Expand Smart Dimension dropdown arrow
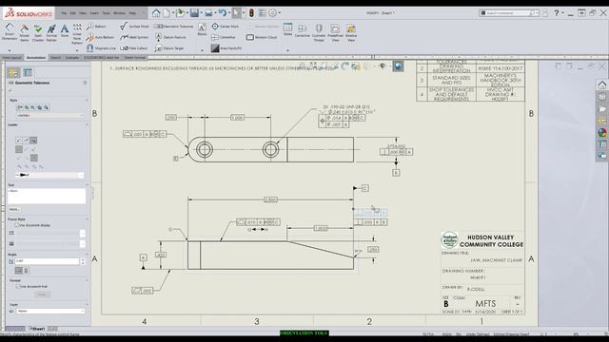This screenshot has height=342, width=609. coord(10,50)
